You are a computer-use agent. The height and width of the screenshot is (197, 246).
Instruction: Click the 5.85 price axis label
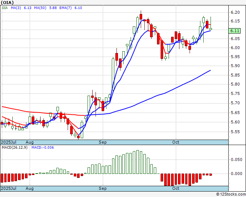coord(236,75)
